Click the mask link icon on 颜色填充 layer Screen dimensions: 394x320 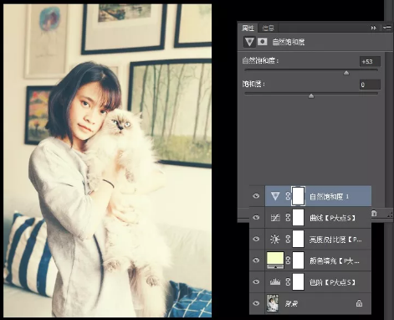[x=288, y=261]
